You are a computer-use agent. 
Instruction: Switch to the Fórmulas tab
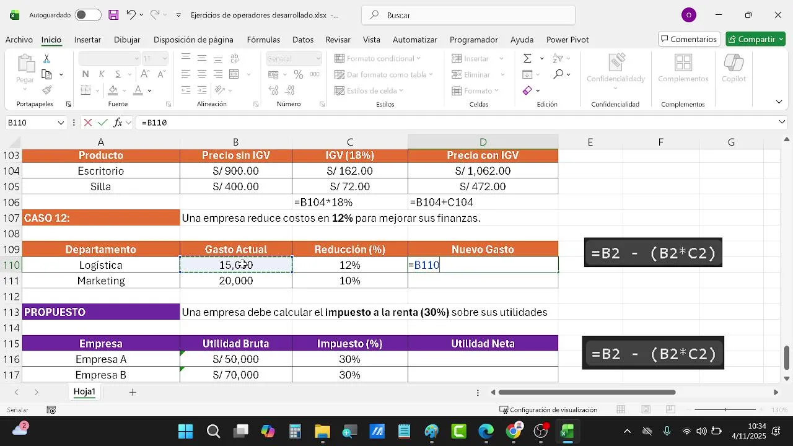(x=263, y=40)
